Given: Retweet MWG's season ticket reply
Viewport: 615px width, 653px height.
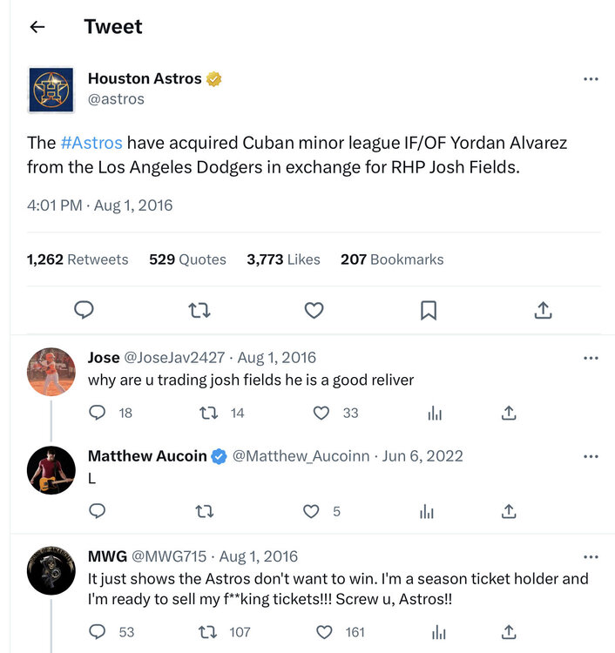Looking at the screenshot, I should tap(208, 632).
